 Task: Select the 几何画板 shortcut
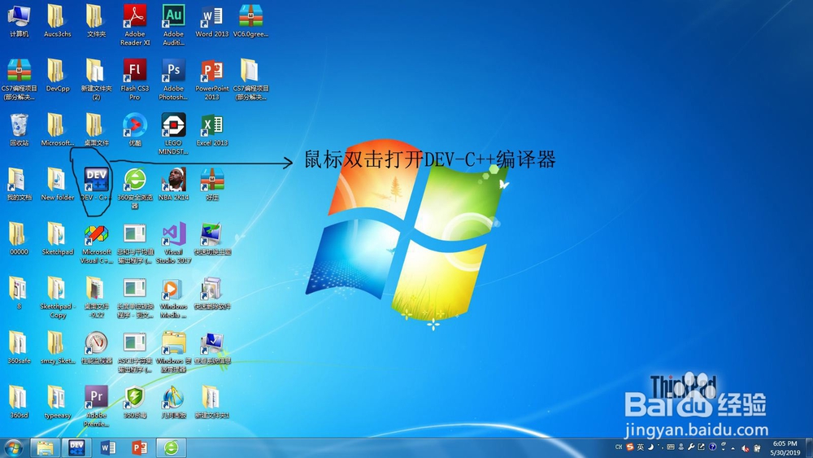click(x=173, y=402)
